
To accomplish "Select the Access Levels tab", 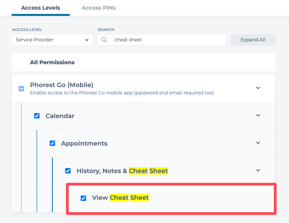I will click(x=40, y=8).
